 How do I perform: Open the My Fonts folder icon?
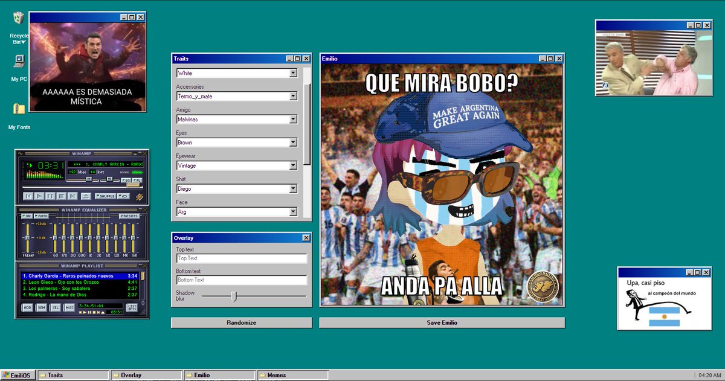pos(19,109)
